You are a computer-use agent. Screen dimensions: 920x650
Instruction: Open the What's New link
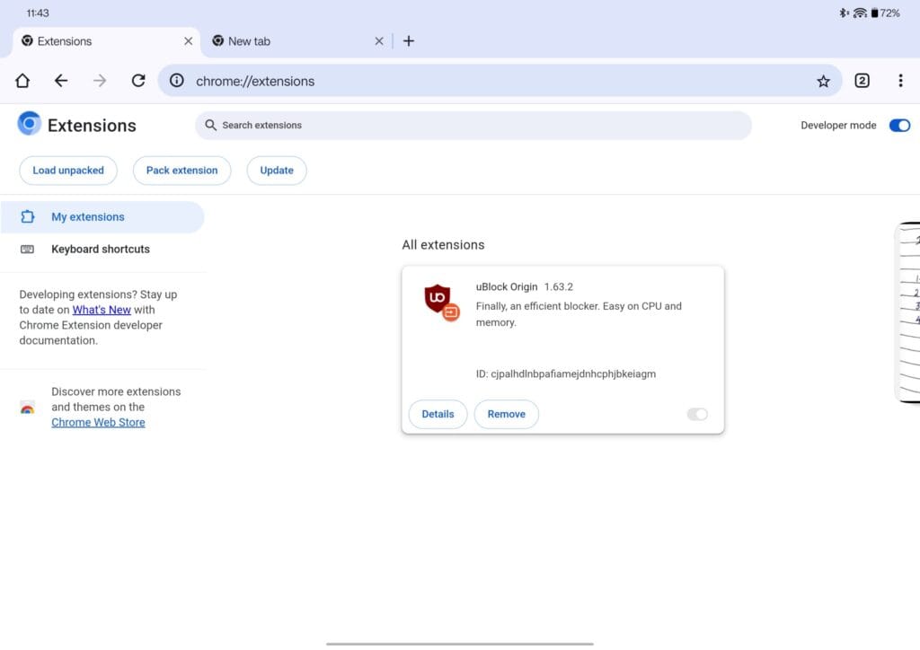click(102, 310)
